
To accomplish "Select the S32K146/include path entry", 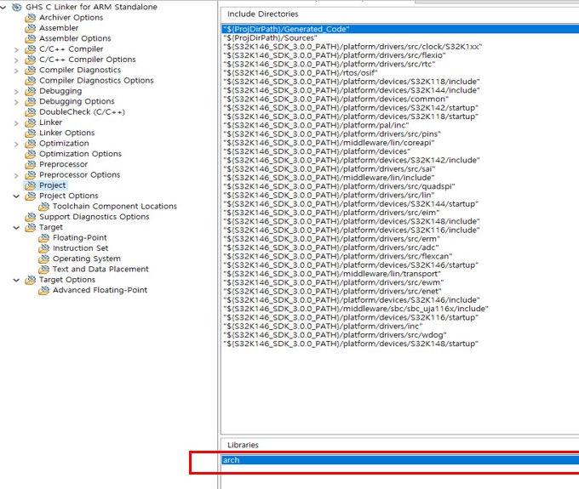I will click(x=352, y=300).
